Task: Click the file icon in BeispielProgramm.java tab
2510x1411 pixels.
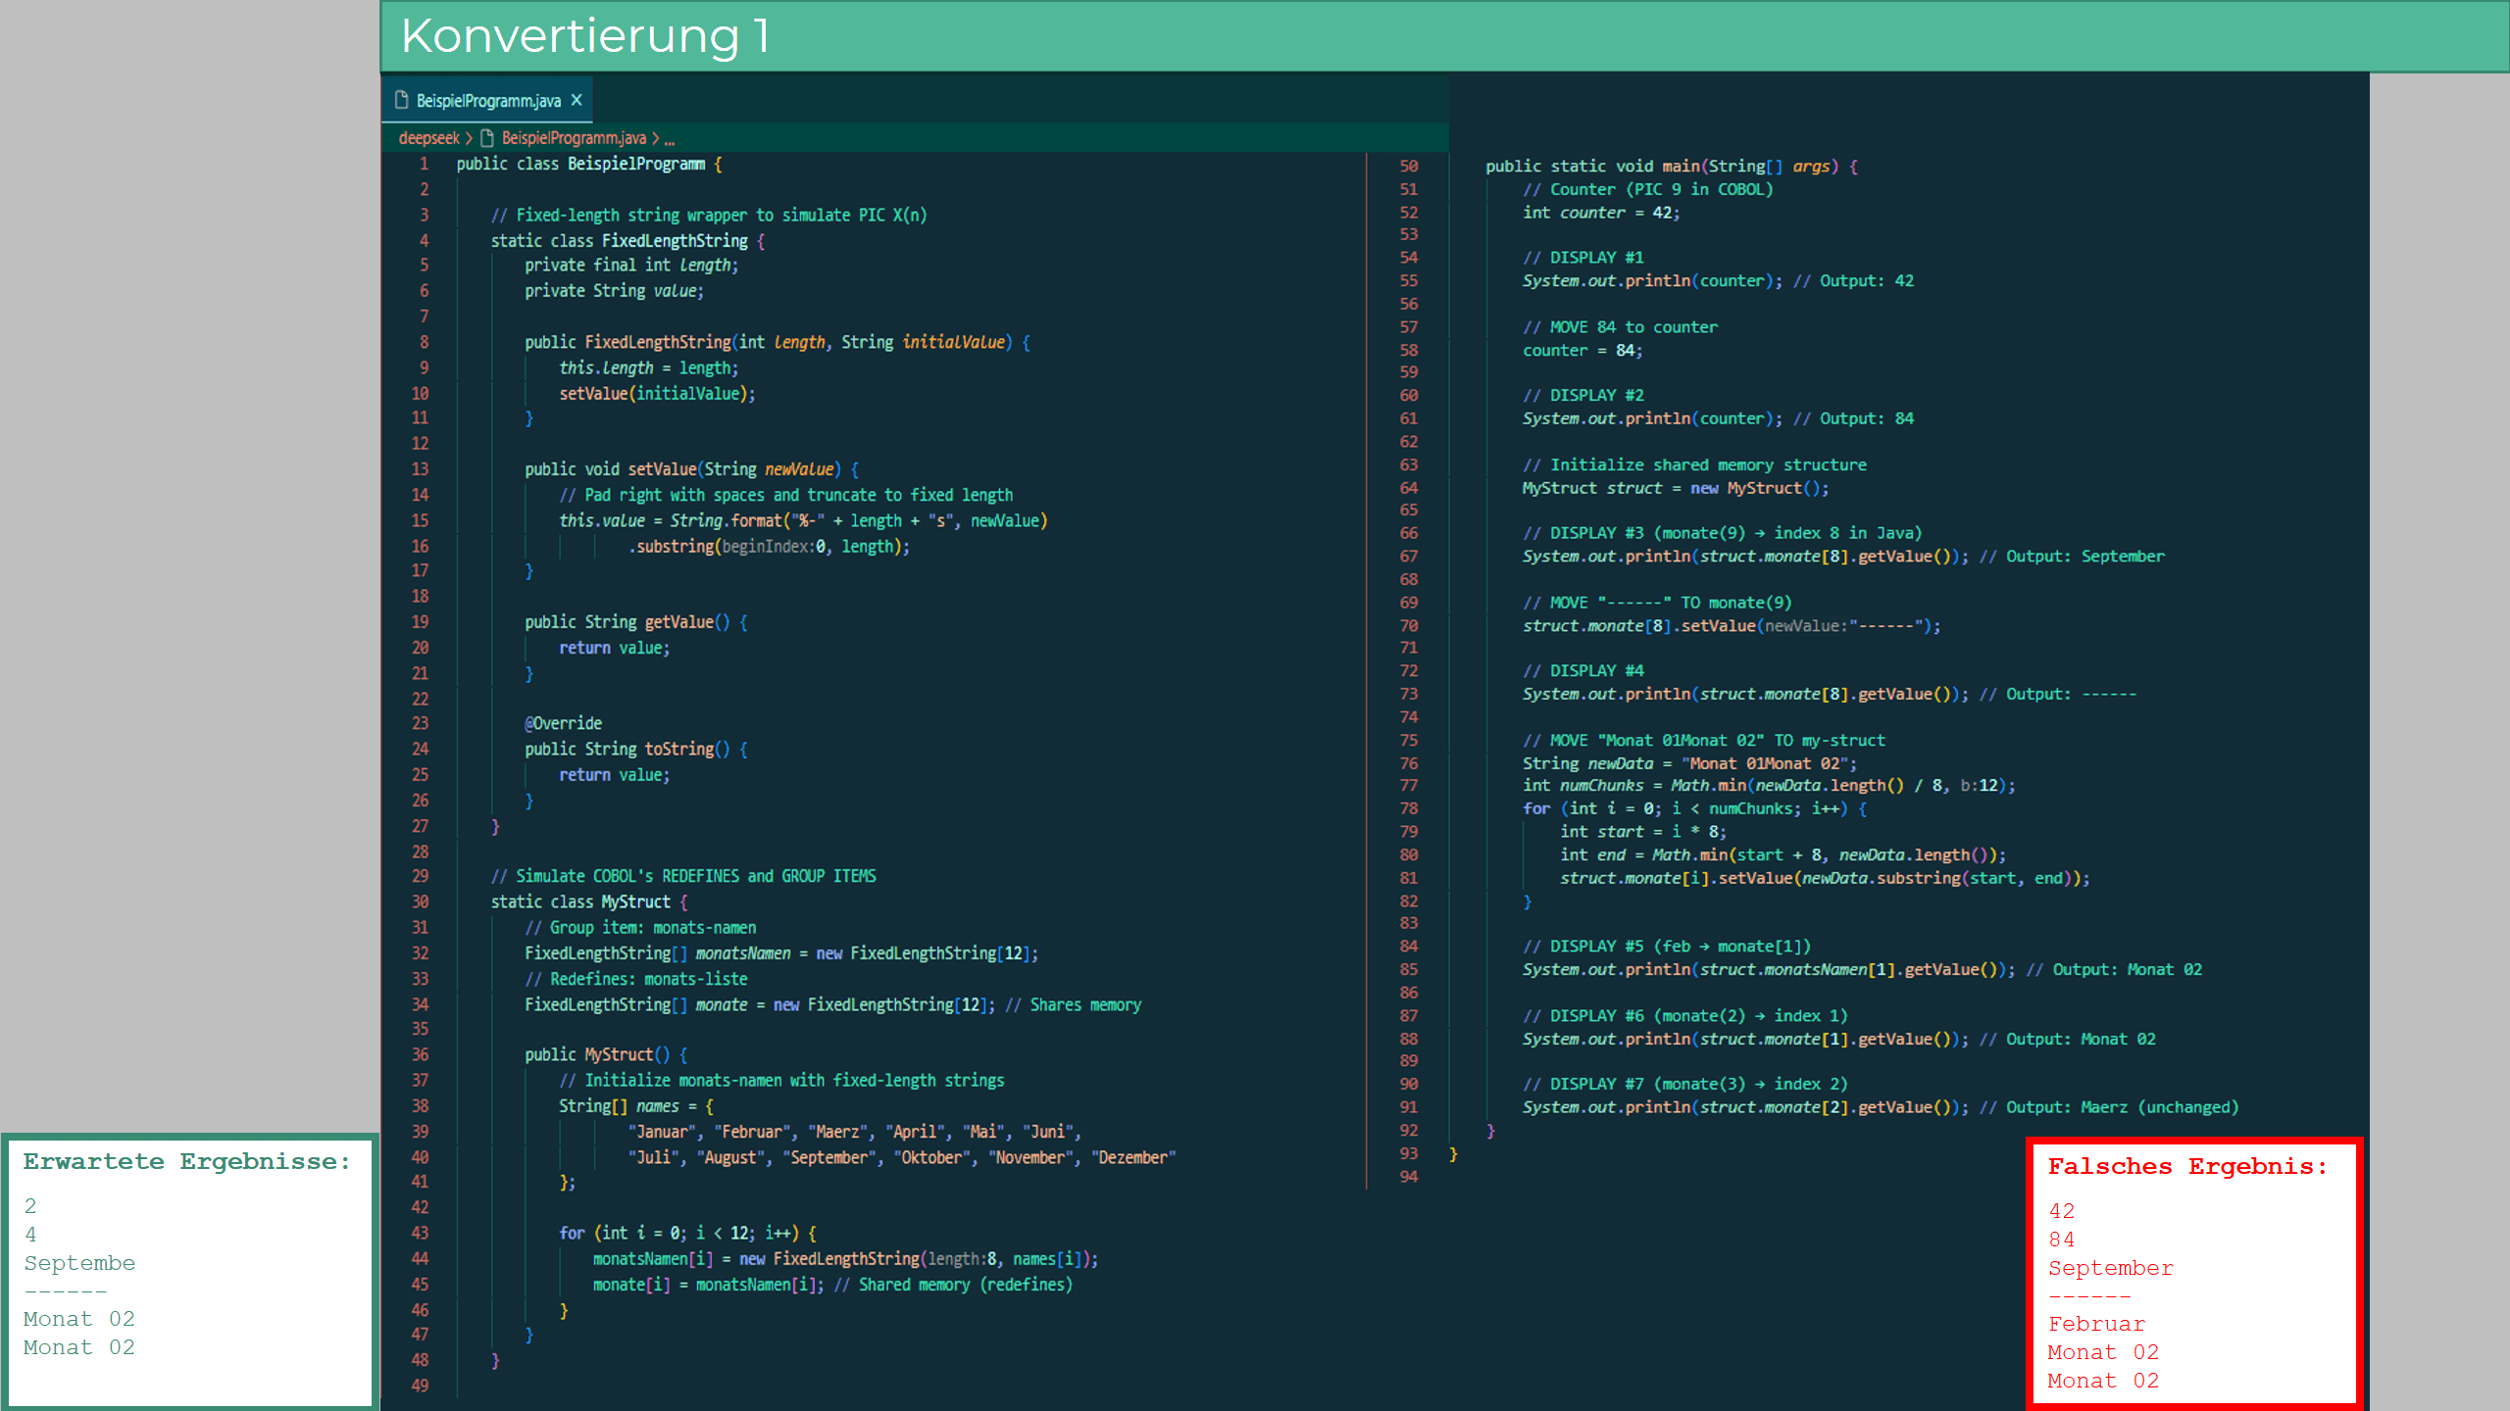Action: click(x=401, y=100)
